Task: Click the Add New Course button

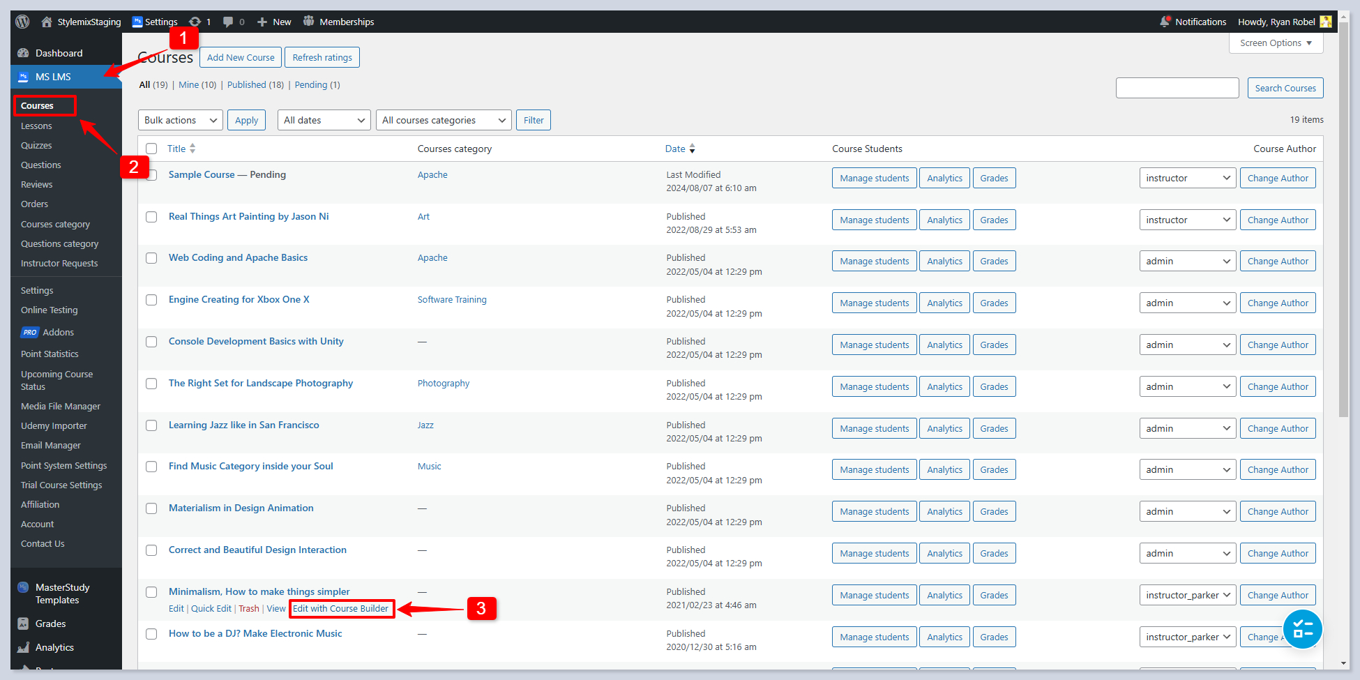Action: (241, 57)
